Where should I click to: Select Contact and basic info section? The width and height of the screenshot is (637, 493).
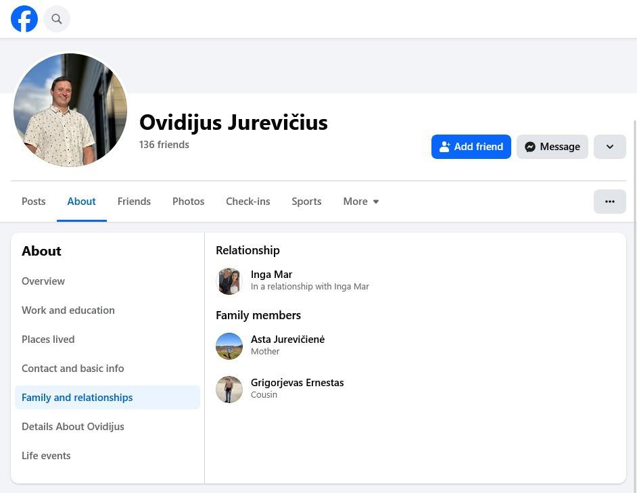point(73,369)
